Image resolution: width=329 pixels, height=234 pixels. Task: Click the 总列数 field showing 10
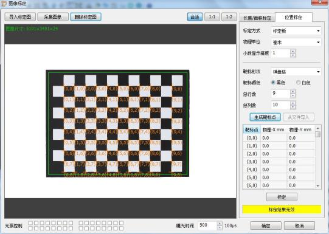pyautogui.click(x=280, y=105)
